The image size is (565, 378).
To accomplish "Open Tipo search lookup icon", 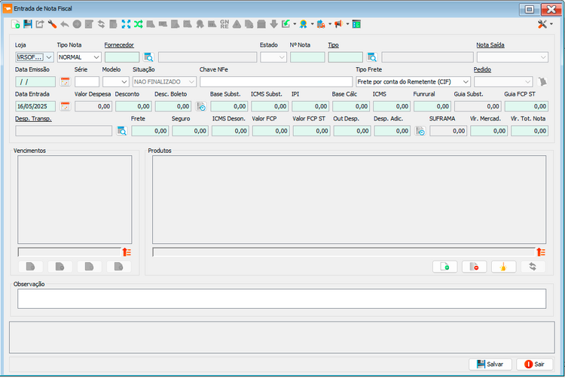I will [x=372, y=57].
